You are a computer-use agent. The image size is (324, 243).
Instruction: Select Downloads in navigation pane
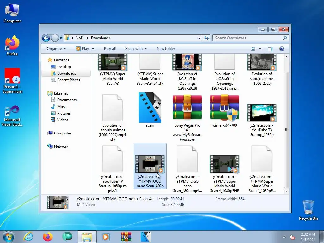66,73
